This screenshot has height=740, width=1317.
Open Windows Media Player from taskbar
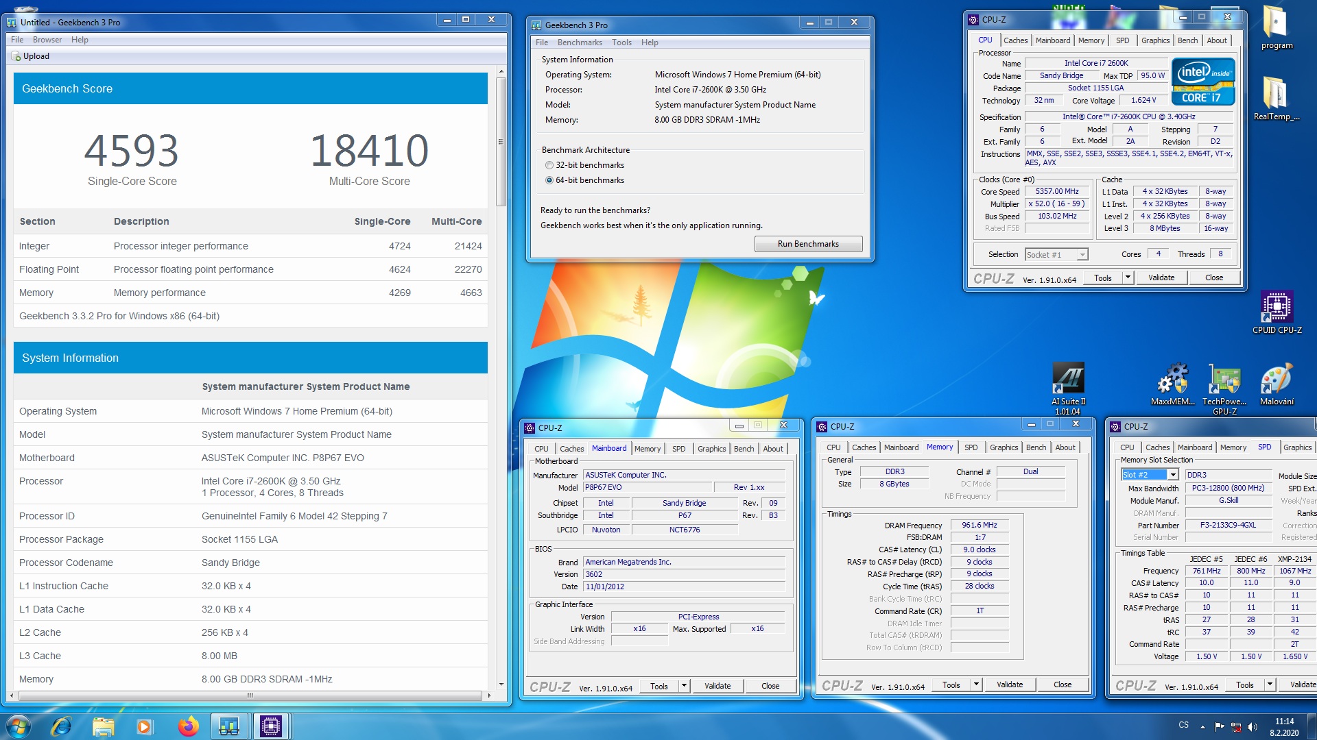[x=144, y=726]
